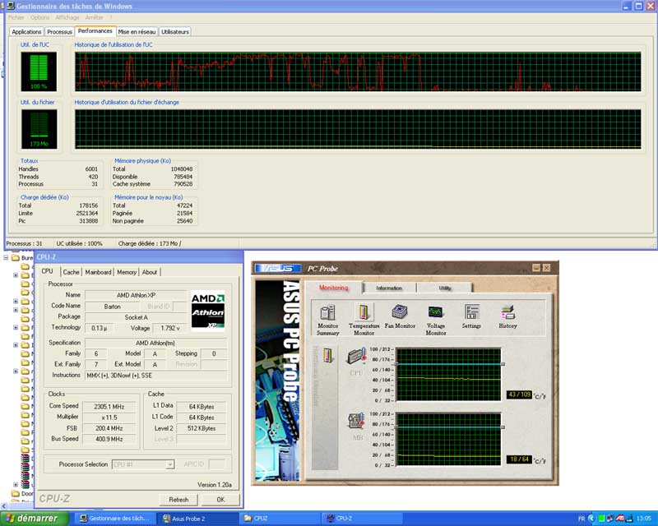The width and height of the screenshot is (658, 526).
Task: Click the FSB value 200.4 MHz
Action: coord(109,428)
